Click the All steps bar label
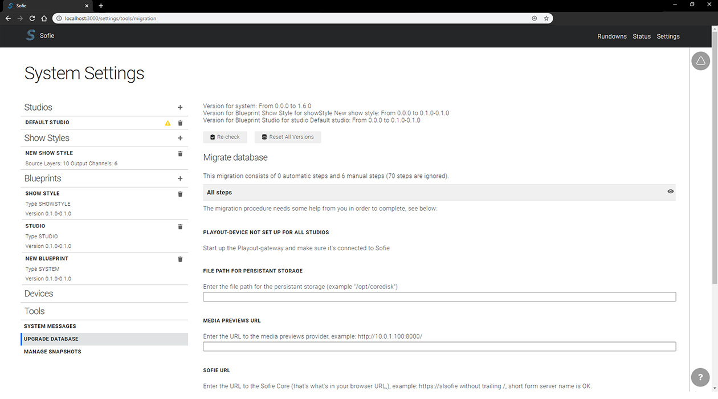The image size is (718, 399). point(219,193)
